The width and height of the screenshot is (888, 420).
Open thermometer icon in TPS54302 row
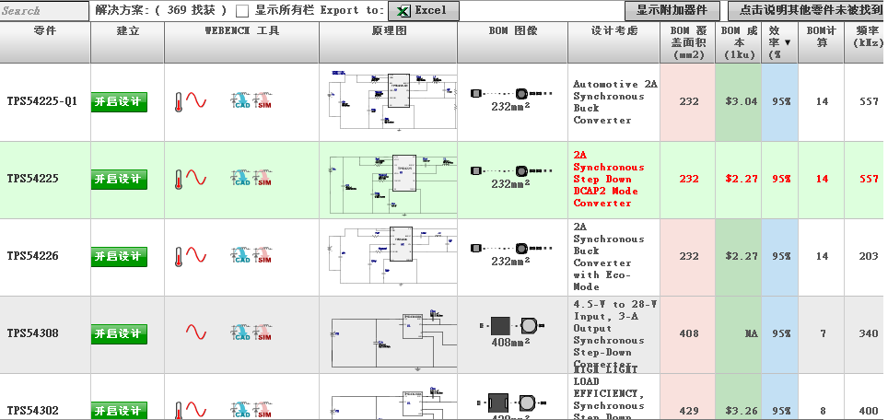(179, 411)
